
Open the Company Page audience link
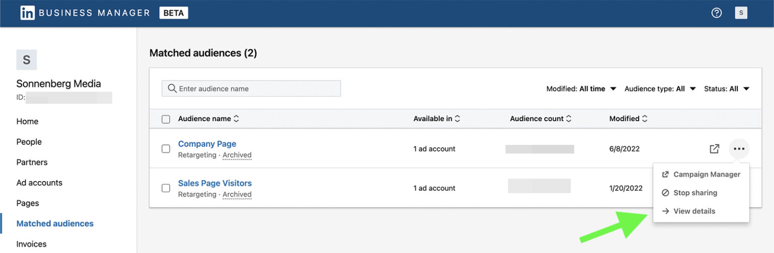207,144
